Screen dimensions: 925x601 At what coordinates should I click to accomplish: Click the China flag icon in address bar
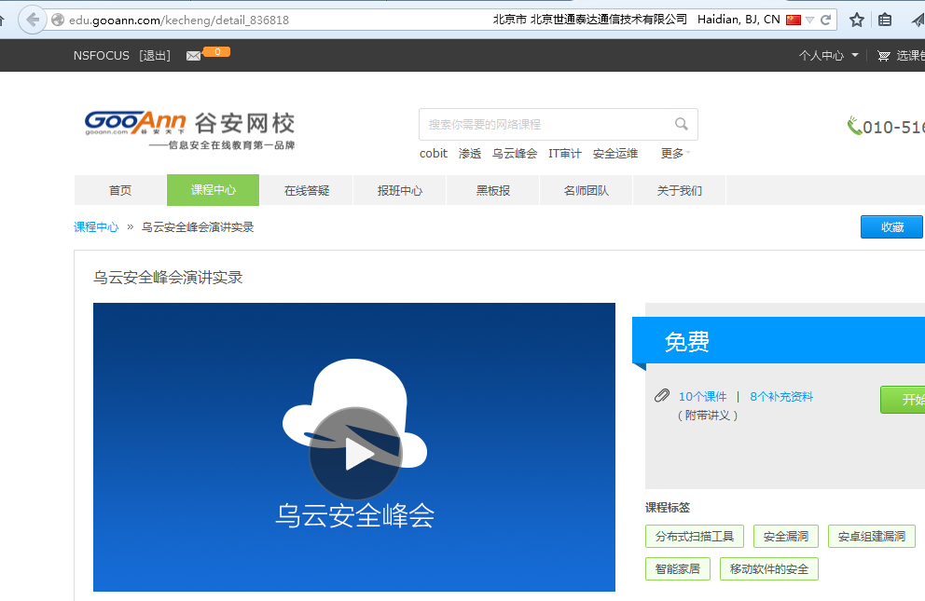pos(794,20)
